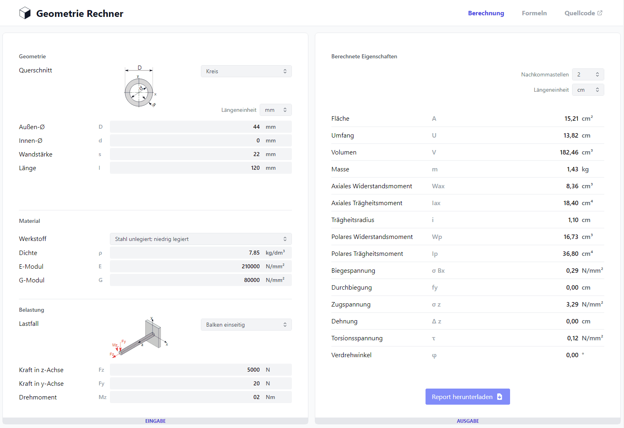Viewport: 624px width, 428px height.
Task: Change the Nachkommastellen selector
Action: tap(588, 74)
